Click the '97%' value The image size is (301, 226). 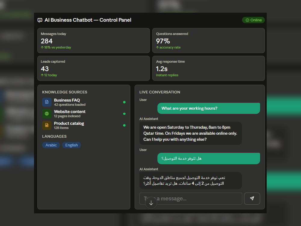coord(163,41)
